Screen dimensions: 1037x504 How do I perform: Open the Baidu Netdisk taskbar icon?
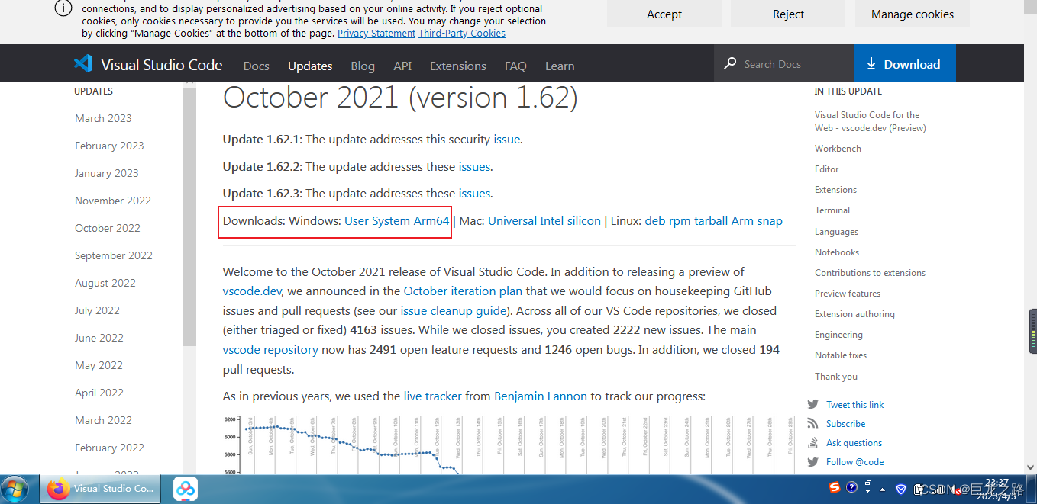tap(186, 489)
